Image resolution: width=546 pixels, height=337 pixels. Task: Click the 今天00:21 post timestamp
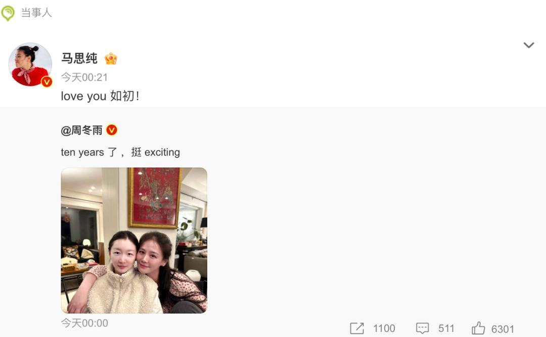pyautogui.click(x=84, y=77)
